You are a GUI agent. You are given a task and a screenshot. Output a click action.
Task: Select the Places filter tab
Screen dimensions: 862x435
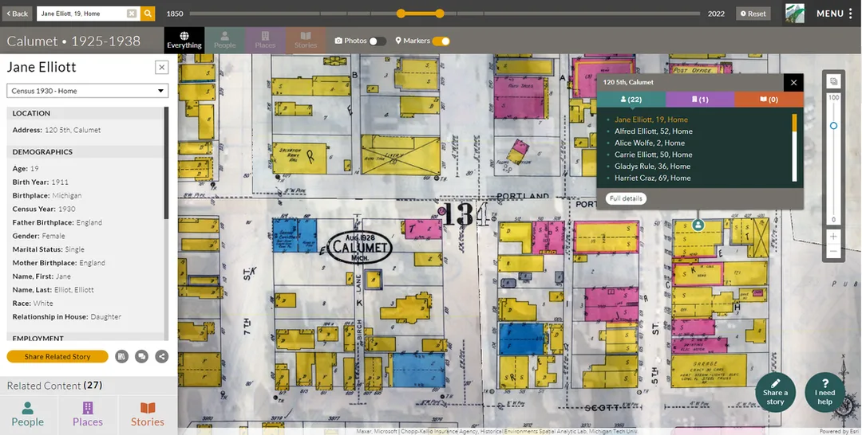(265, 40)
